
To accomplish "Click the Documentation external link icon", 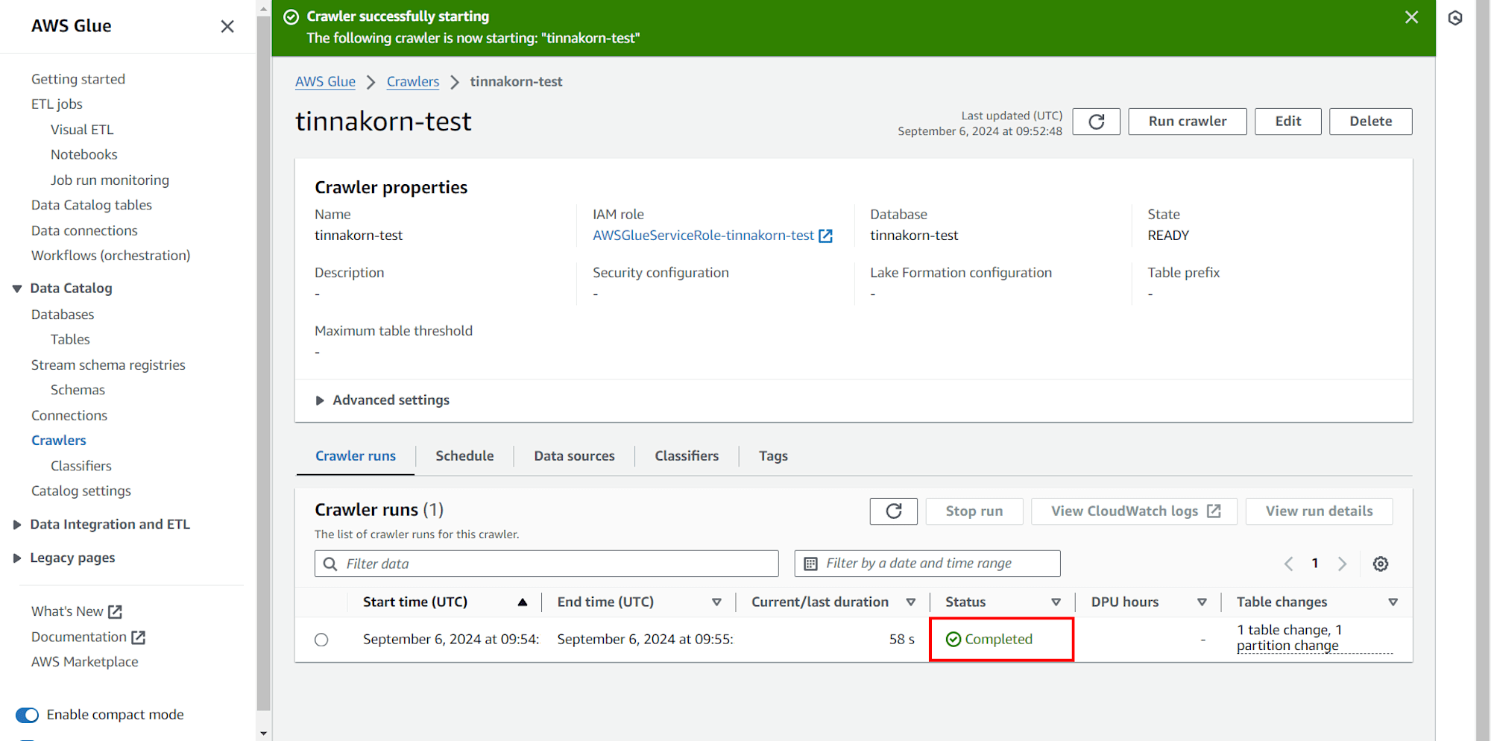I will click(138, 637).
